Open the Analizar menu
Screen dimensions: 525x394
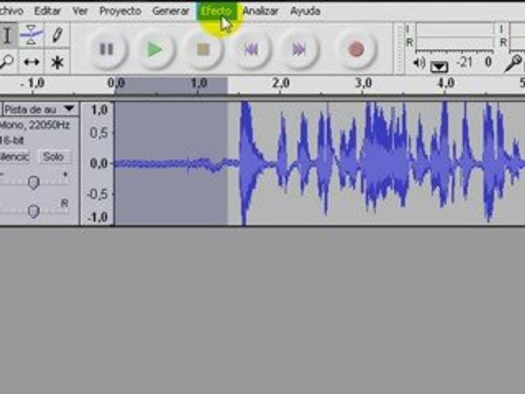tap(260, 11)
